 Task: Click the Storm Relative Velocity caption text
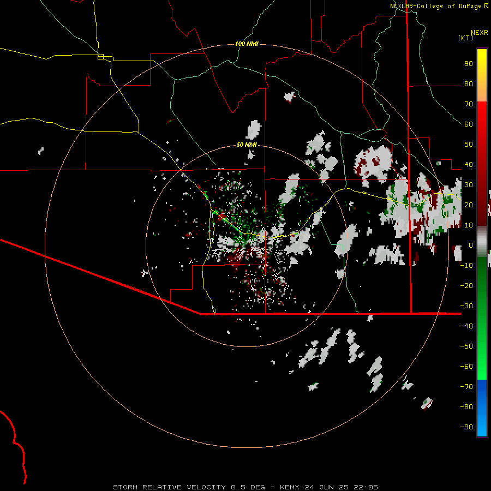pos(245,487)
